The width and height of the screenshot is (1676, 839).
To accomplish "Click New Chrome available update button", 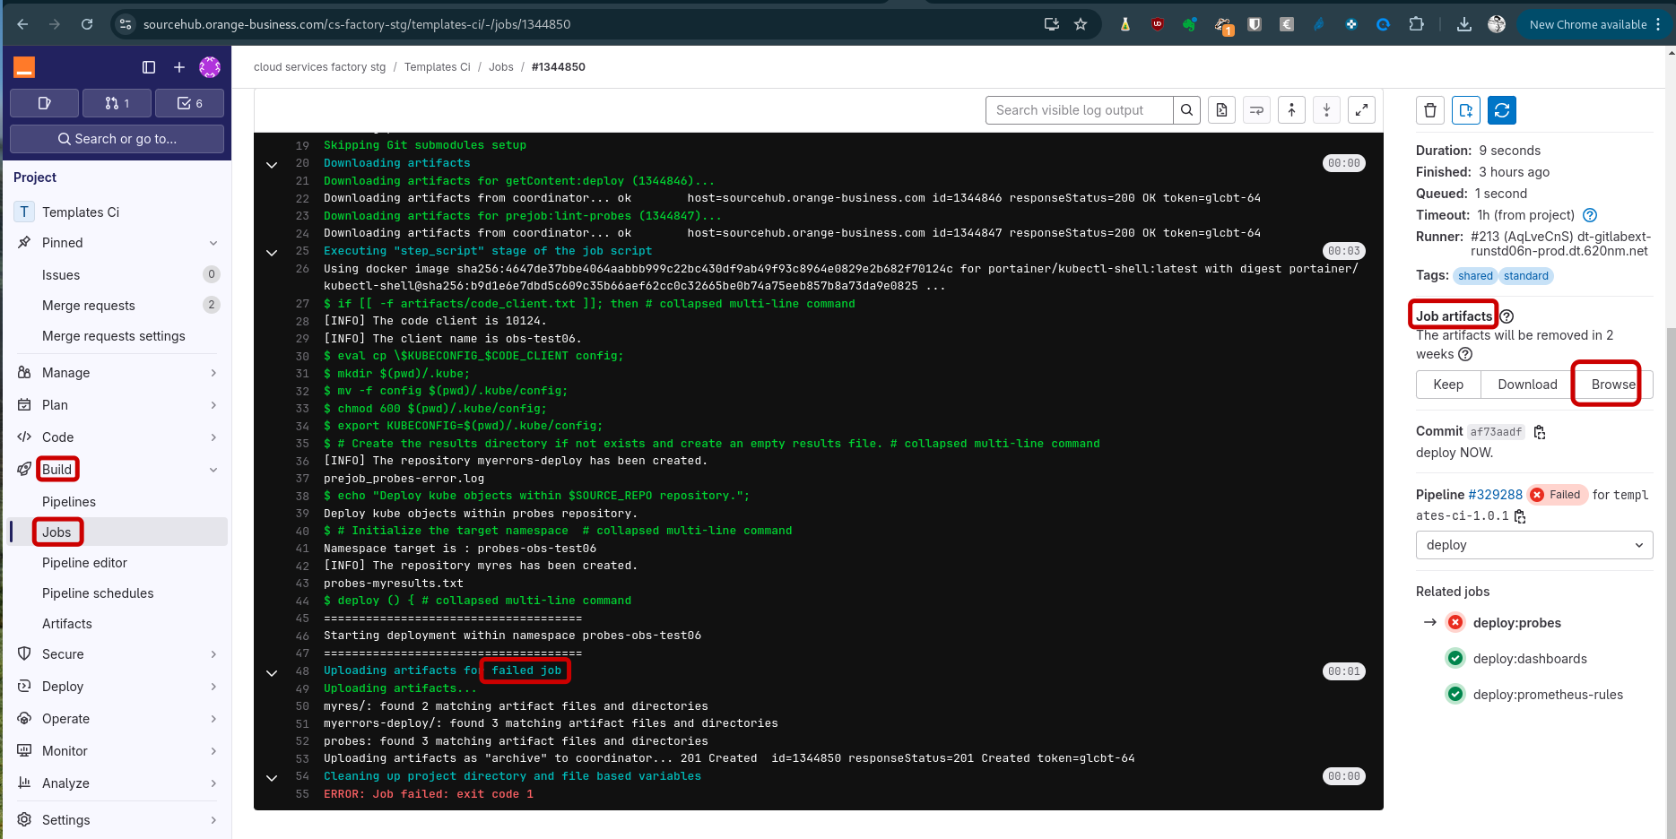I will (x=1594, y=24).
